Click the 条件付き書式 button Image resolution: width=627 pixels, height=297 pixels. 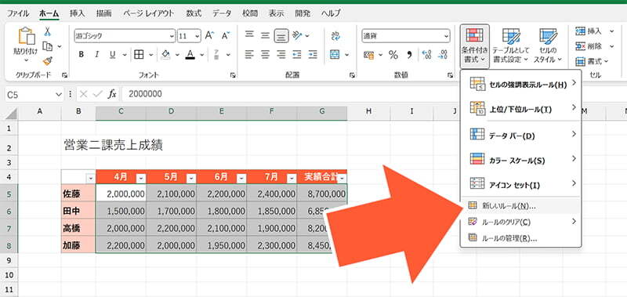click(474, 46)
